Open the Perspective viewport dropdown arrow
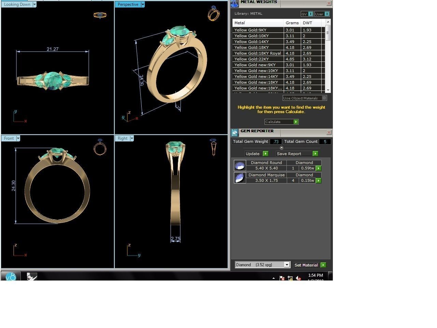This screenshot has width=437, height=328. click(x=143, y=4)
